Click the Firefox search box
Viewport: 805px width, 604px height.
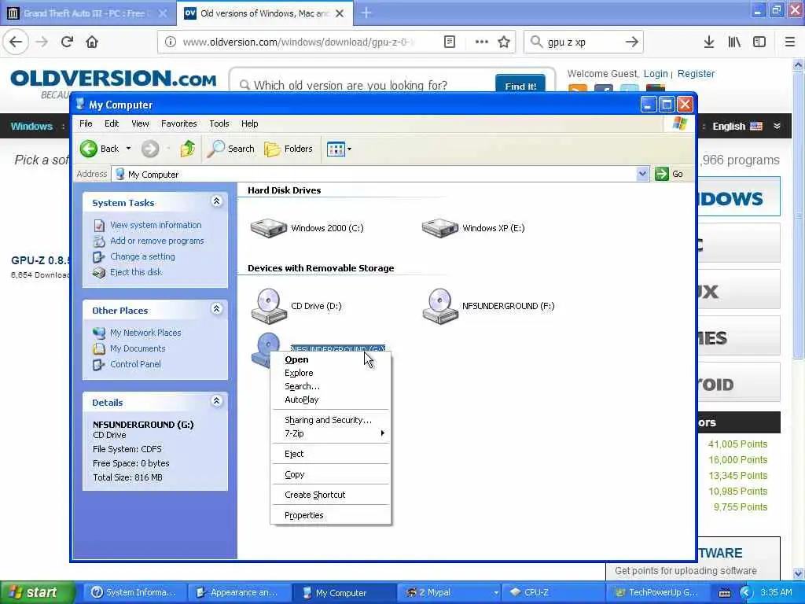[x=584, y=42]
